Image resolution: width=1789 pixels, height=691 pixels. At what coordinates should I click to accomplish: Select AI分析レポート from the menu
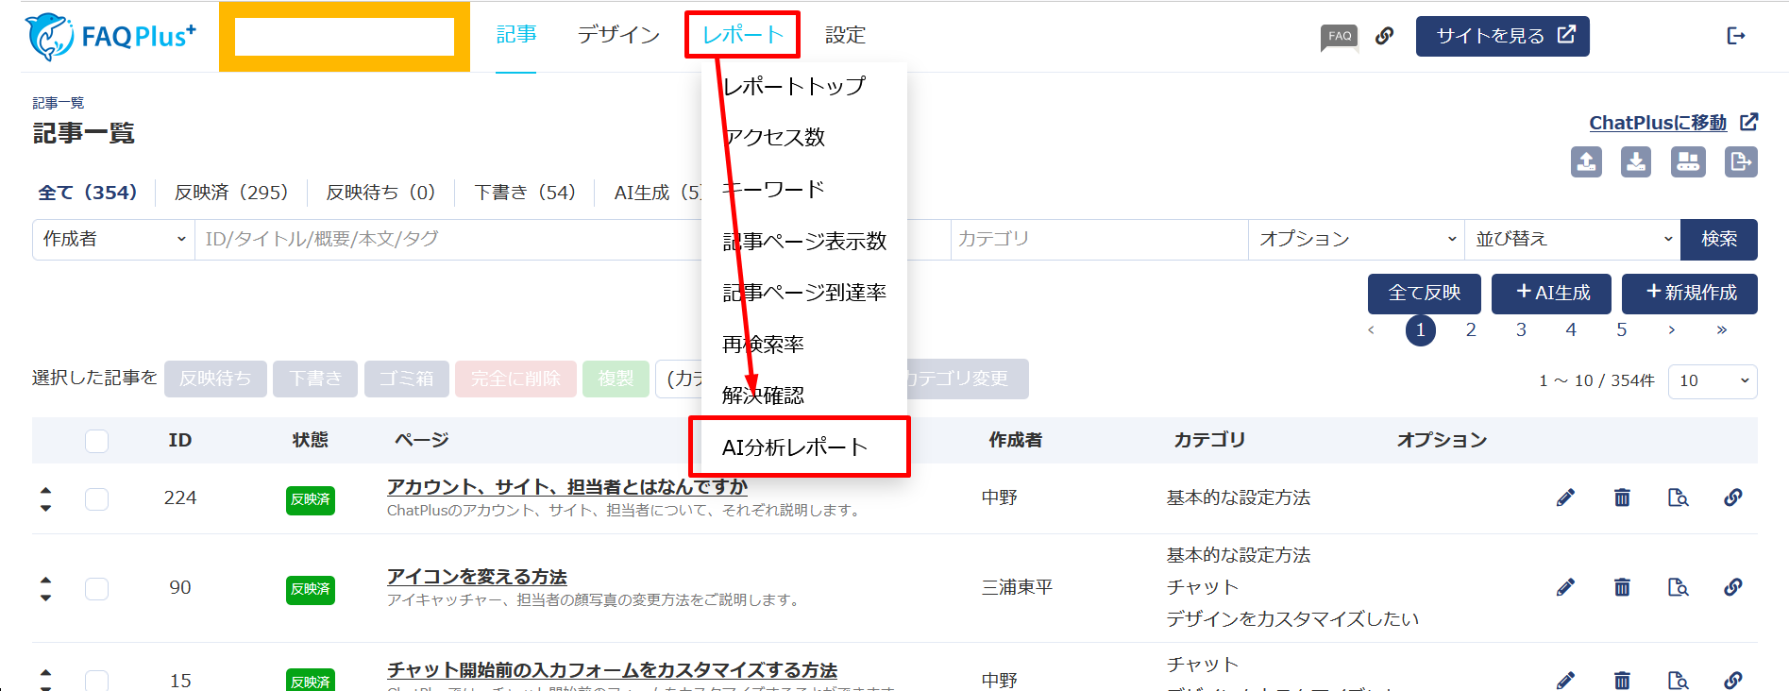tap(795, 447)
